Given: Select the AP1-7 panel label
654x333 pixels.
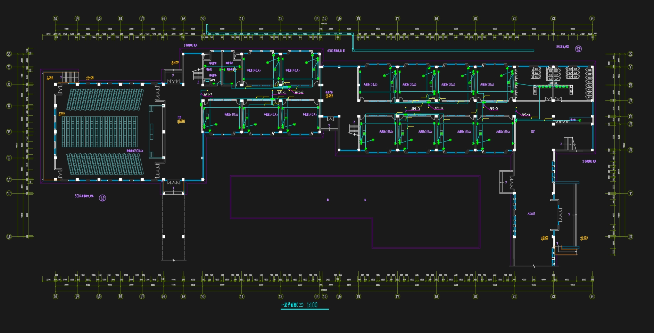Looking at the screenshot, I should [208, 95].
